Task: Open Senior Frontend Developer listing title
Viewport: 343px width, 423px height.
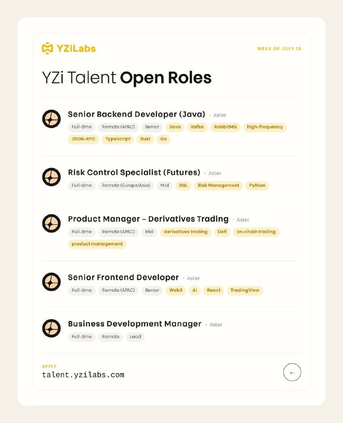Action: coord(123,277)
